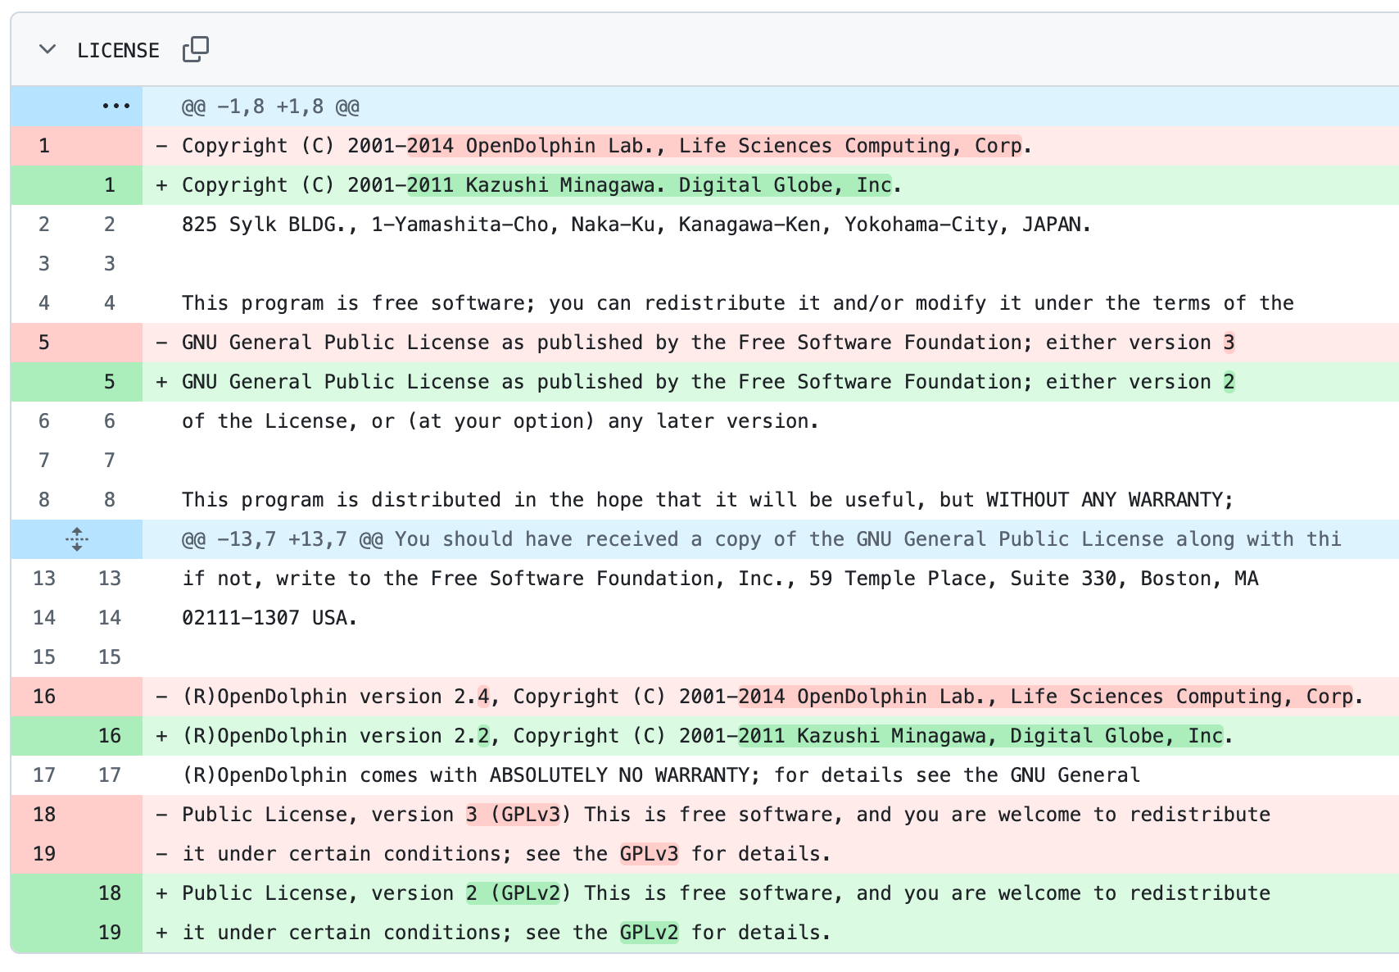Collapse the LICENSE file diff

[48, 50]
